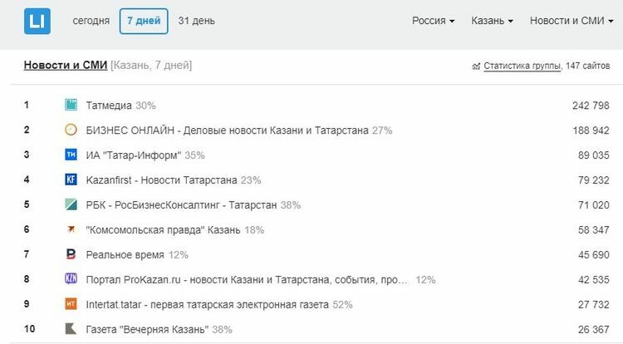Click the Татар-Информ favicon

(71, 155)
